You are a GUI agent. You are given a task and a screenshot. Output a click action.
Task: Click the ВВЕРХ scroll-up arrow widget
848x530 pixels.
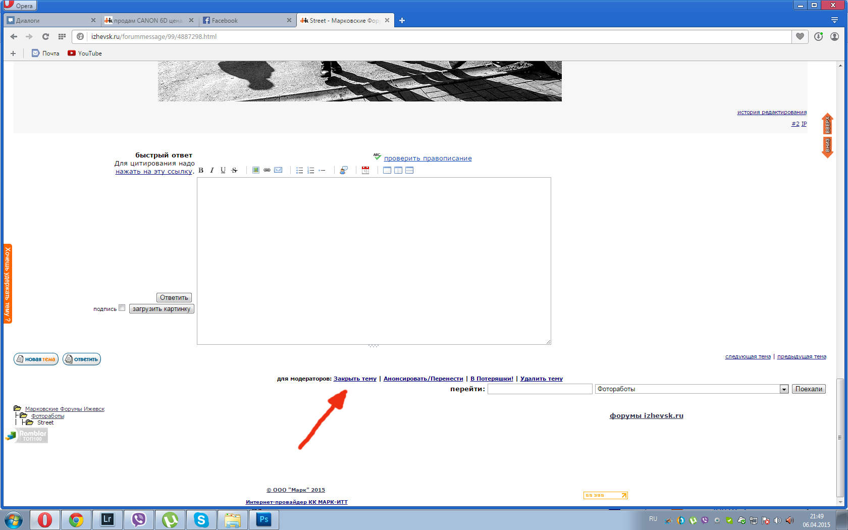point(827,124)
